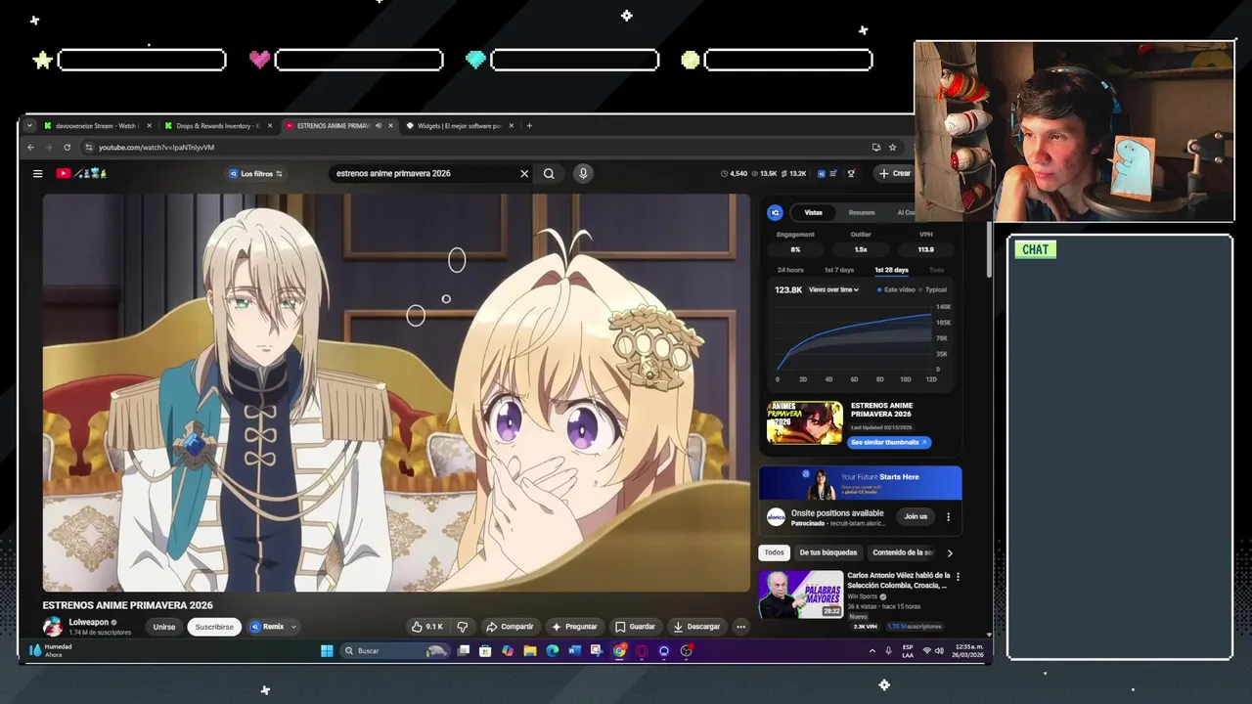Click the browser address bar URL
This screenshot has width=1252, height=704.
click(x=156, y=148)
